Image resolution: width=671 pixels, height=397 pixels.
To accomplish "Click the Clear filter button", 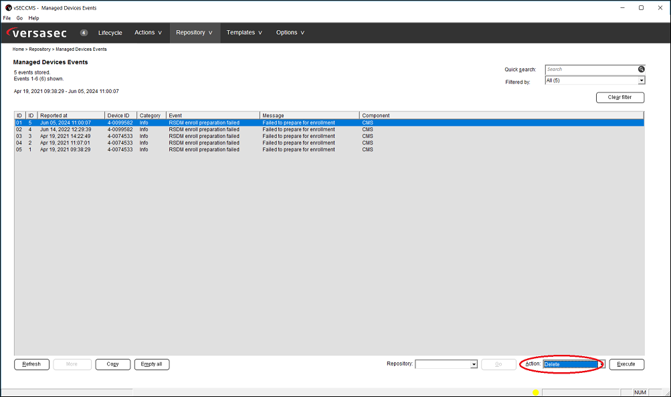I will tap(620, 97).
